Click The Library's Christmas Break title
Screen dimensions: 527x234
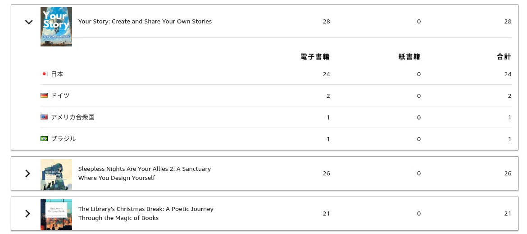pos(146,214)
